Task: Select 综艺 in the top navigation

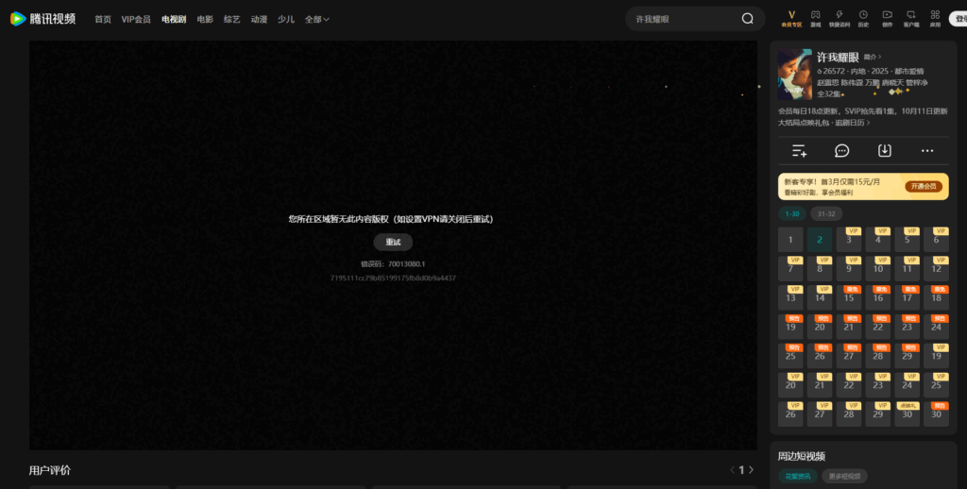Action: 231,19
